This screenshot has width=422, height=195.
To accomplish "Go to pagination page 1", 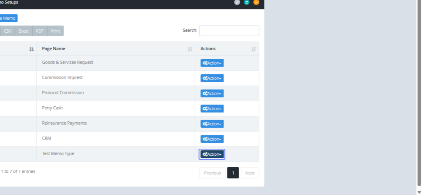I will click(233, 173).
